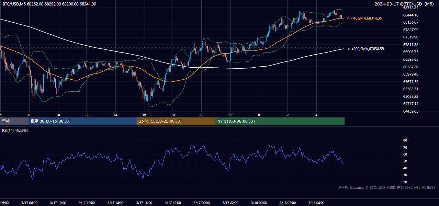Click the 3/17 20:00 time label
This screenshot has height=206, width=439.
pyautogui.click(x=201, y=203)
